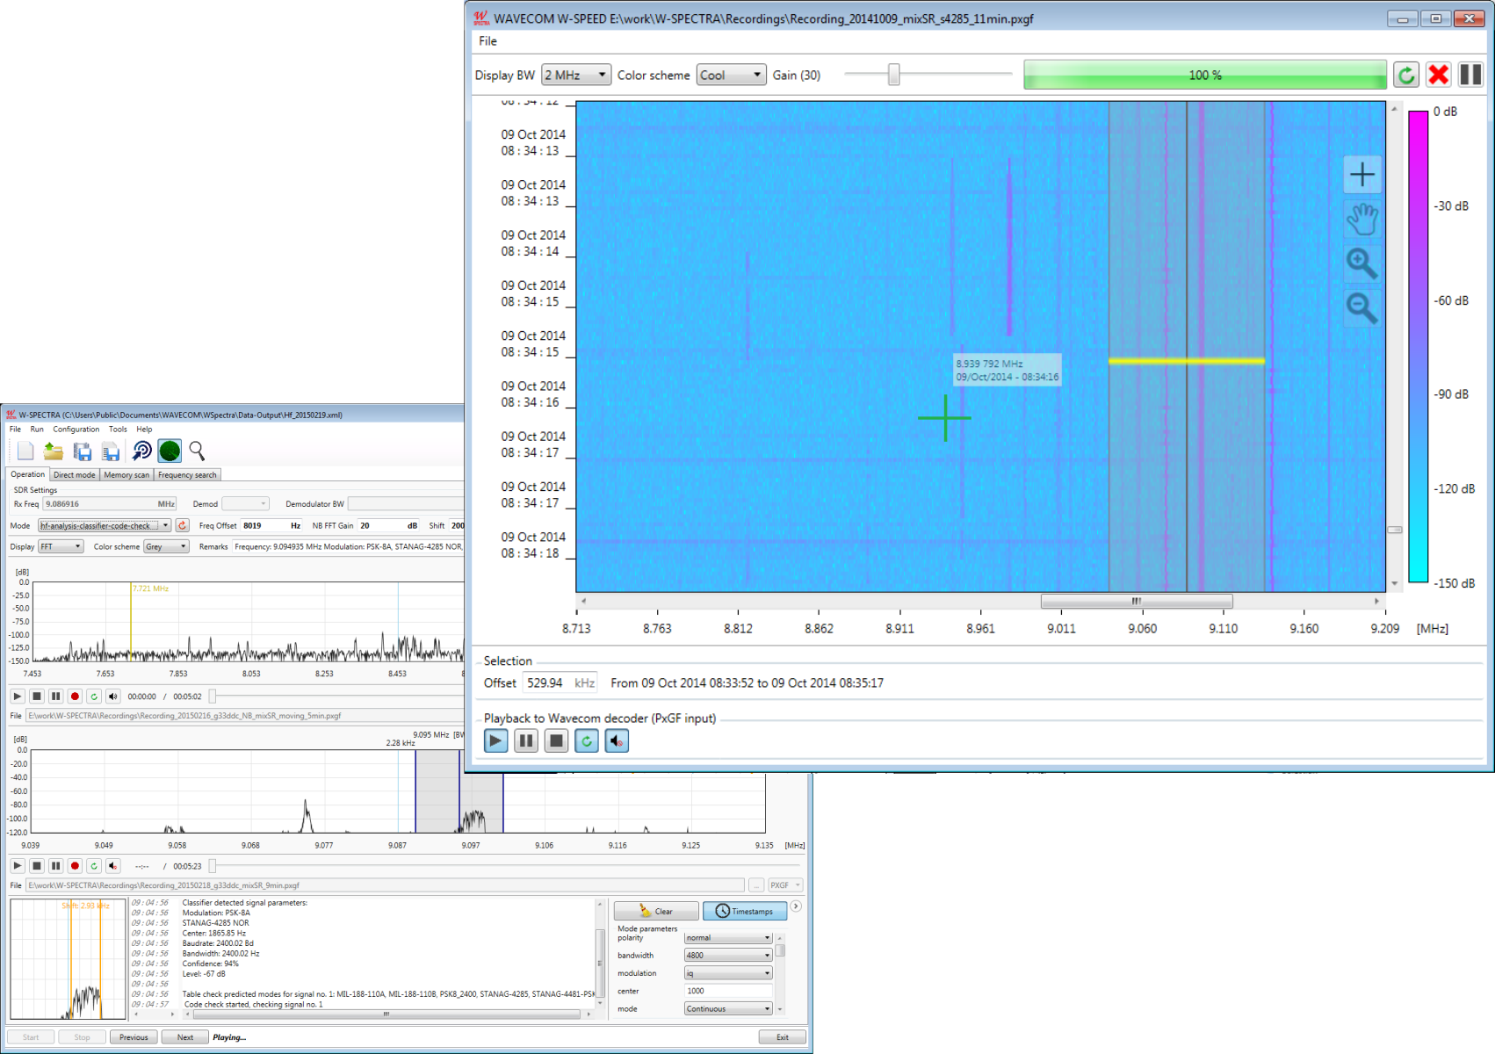Pause the W-SPEED decoder playback
This screenshot has height=1054, width=1495.
526,741
